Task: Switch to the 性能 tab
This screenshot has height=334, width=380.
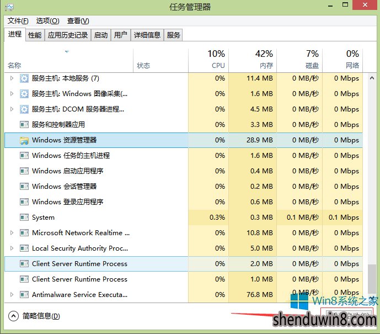Action: tap(35, 35)
